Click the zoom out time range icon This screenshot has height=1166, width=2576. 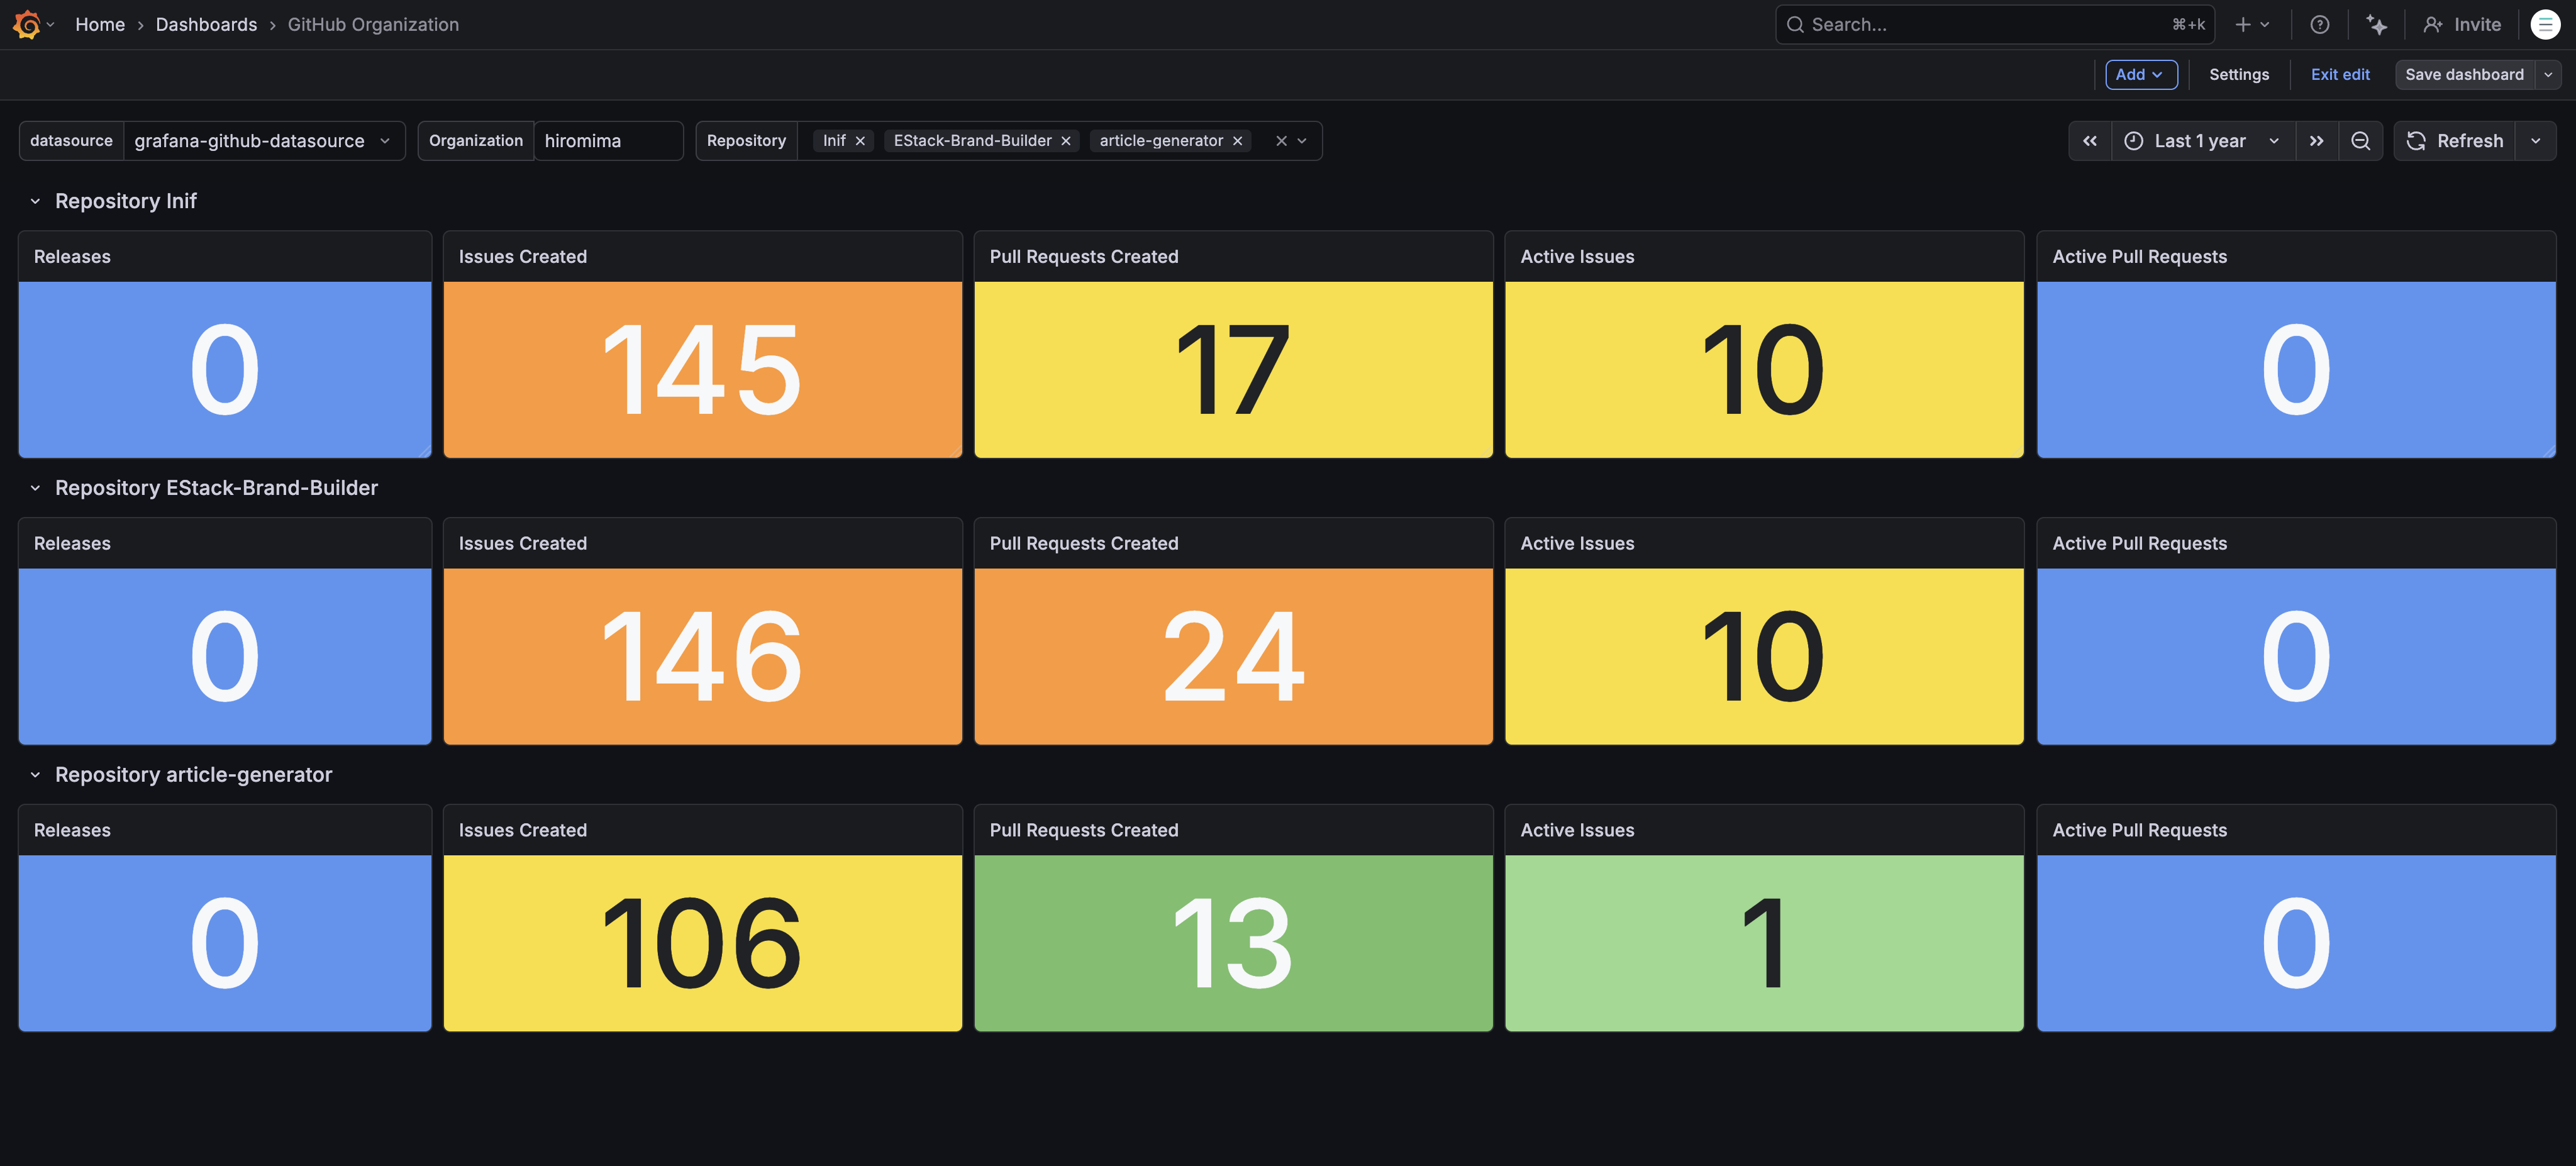[x=2360, y=141]
